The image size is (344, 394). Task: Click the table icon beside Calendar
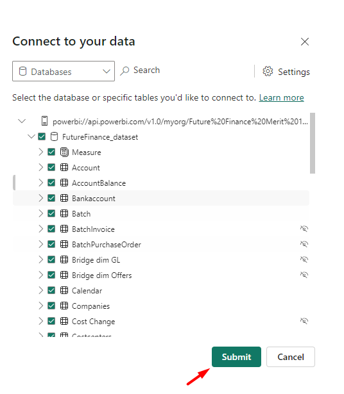(64, 290)
